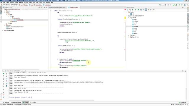Open Database Console tool window
This screenshot has height=106, width=189.
pos(16,102)
